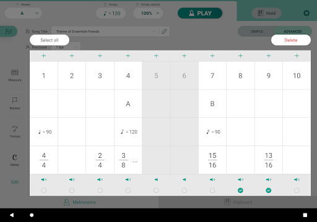Image resolution: width=317 pixels, height=222 pixels.
Task: Select measure 10 with its radio circle
Action: click(297, 191)
